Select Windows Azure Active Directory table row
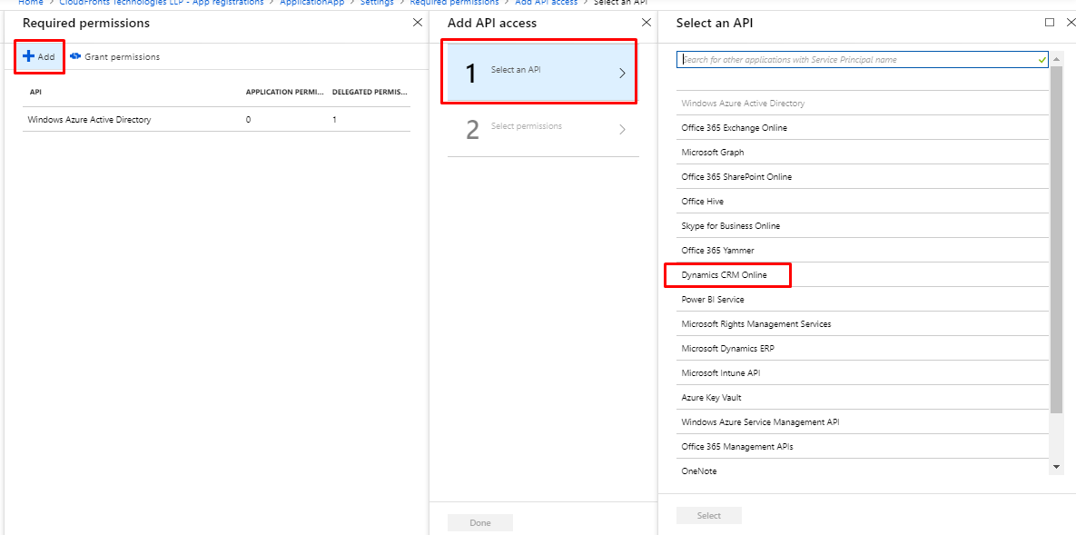This screenshot has height=535, width=1076. 216,120
